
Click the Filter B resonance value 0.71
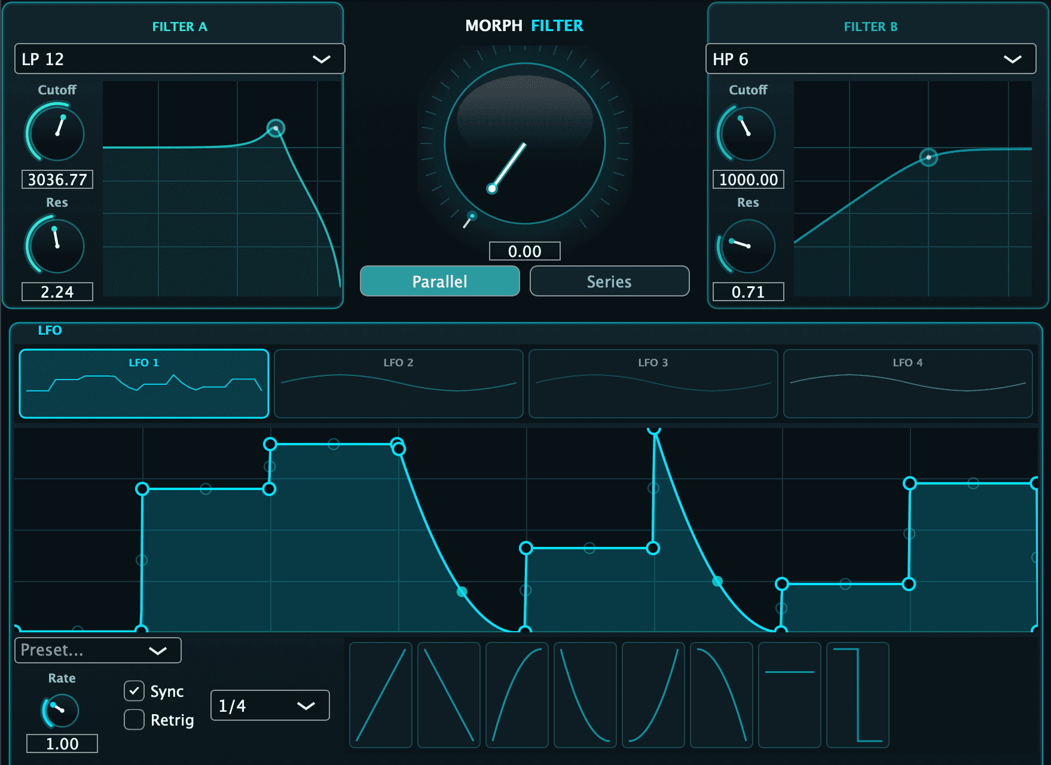click(x=748, y=292)
